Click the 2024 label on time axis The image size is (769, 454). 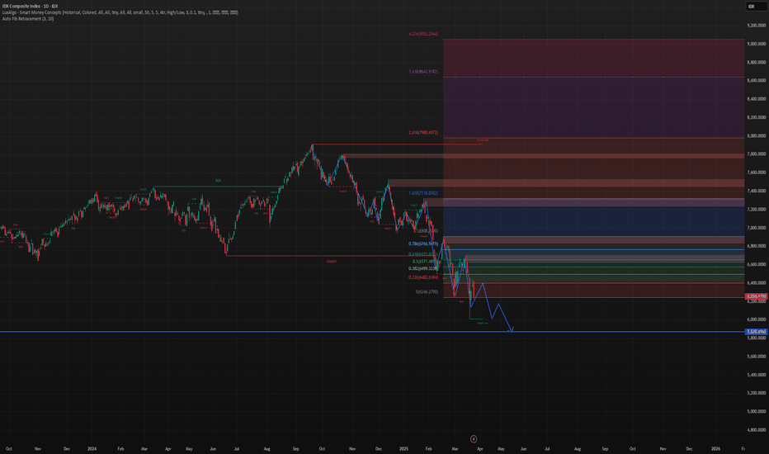[x=92, y=448]
